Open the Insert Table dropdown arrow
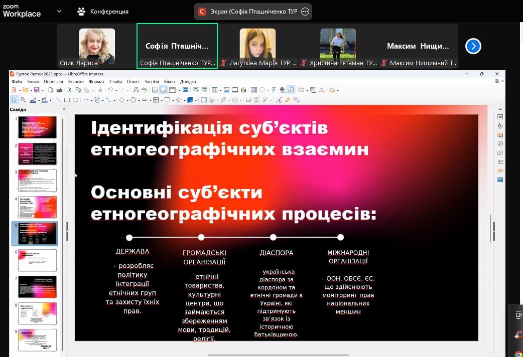 pyautogui.click(x=220, y=90)
